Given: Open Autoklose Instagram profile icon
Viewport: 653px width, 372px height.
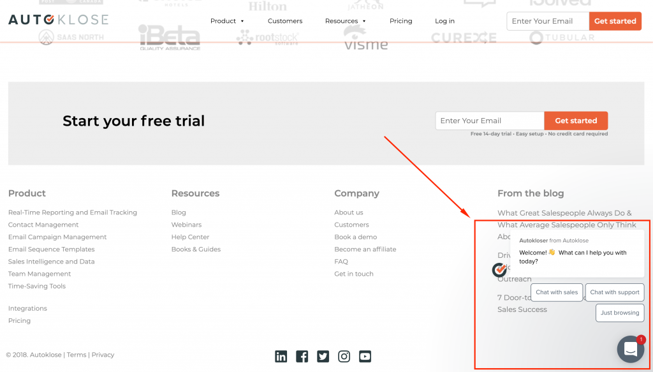Looking at the screenshot, I should (x=344, y=356).
